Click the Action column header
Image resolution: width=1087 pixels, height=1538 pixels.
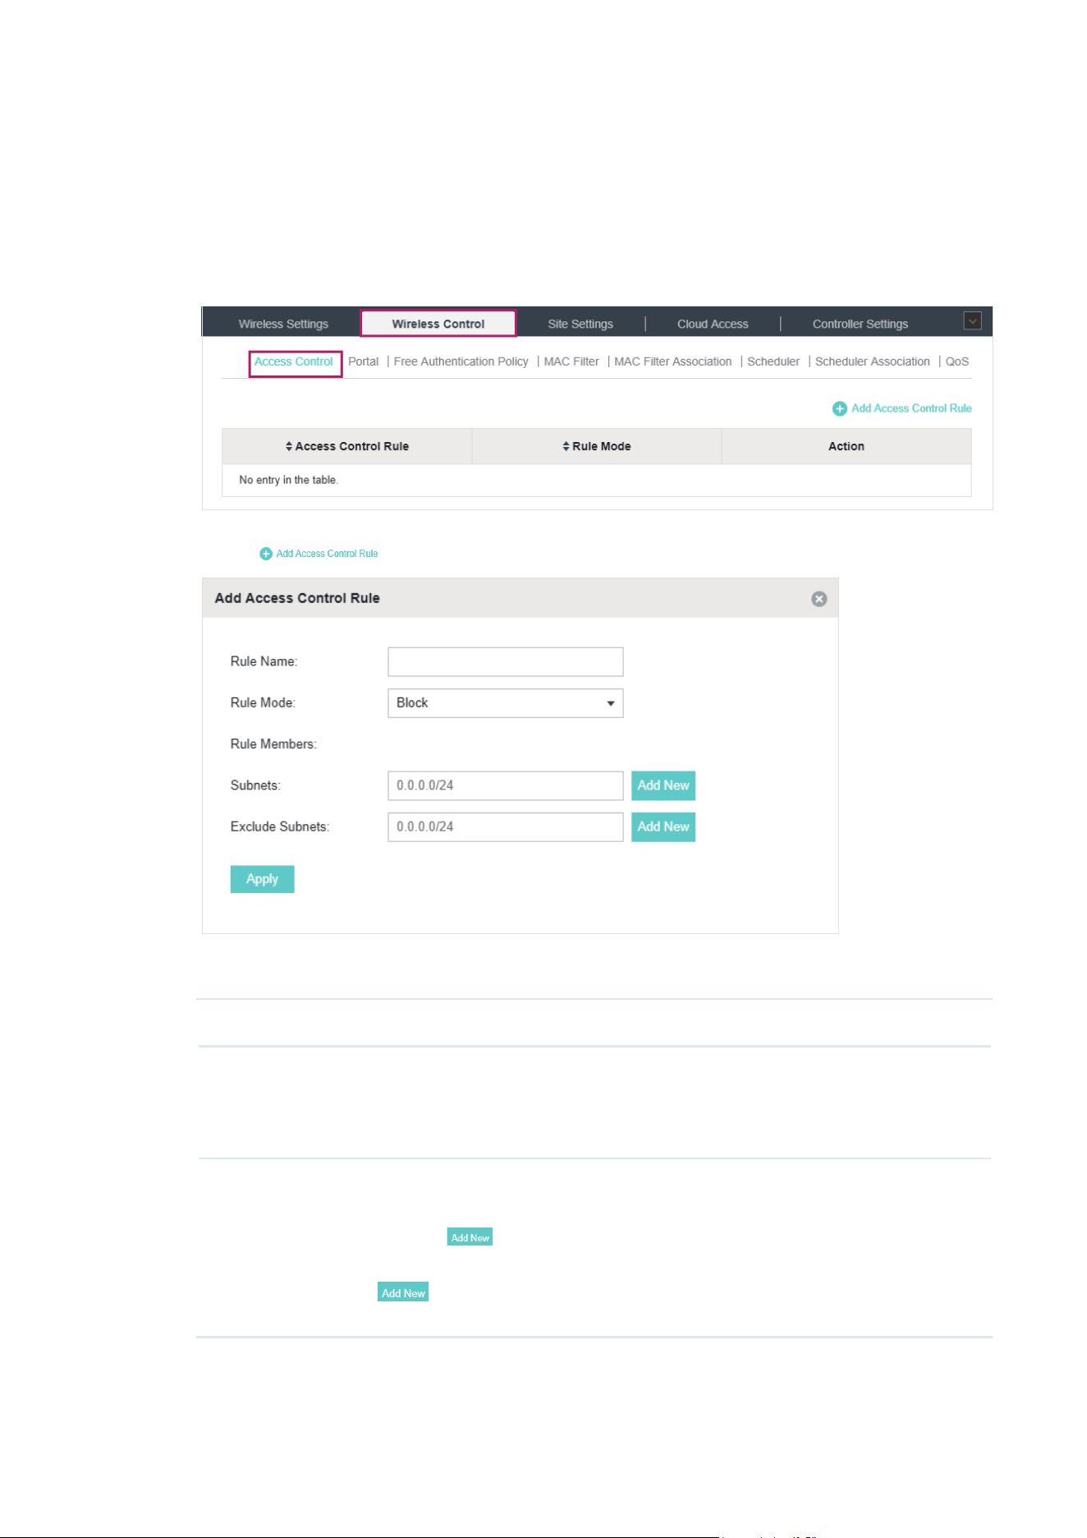pyautogui.click(x=846, y=446)
